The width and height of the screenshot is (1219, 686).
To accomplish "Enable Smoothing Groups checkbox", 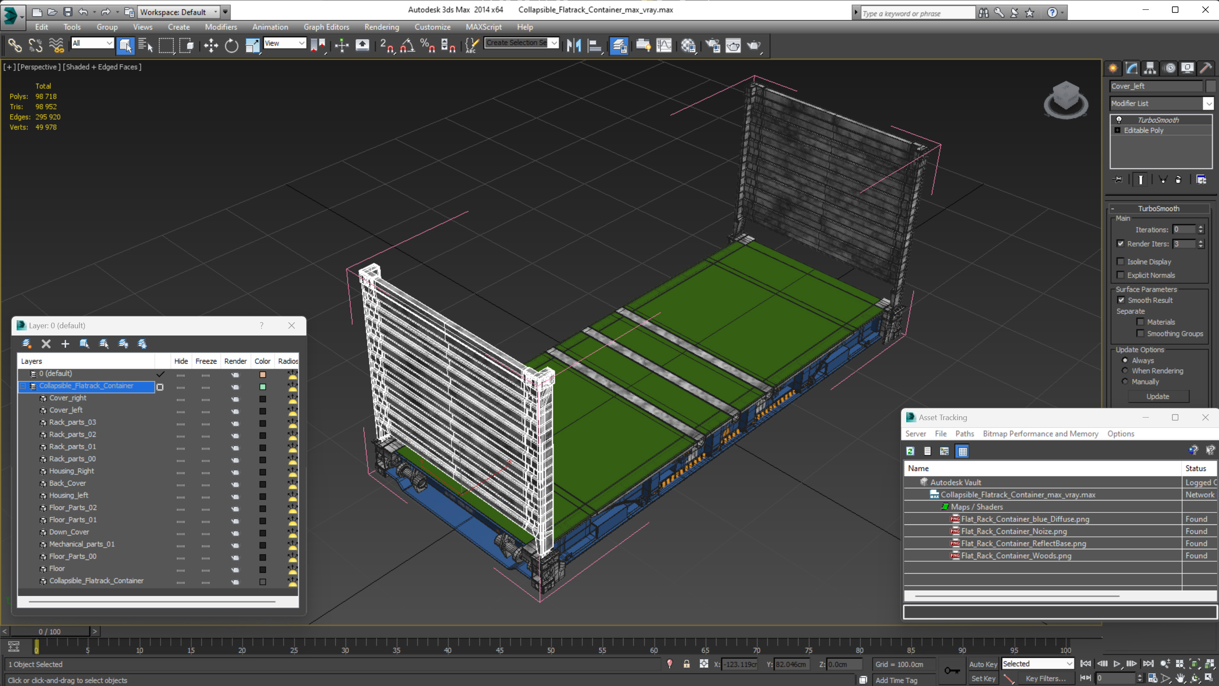I will (x=1140, y=333).
